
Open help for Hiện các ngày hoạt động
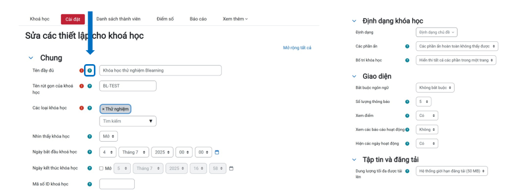pos(407,144)
